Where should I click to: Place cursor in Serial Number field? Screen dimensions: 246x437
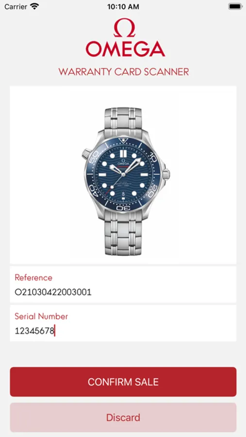123,323
